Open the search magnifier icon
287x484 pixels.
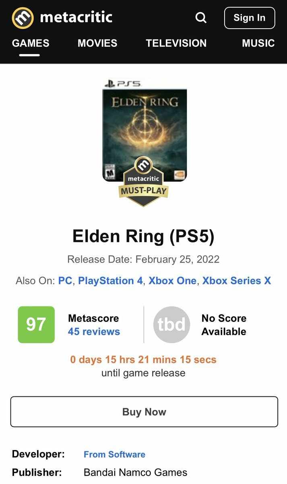point(201,18)
